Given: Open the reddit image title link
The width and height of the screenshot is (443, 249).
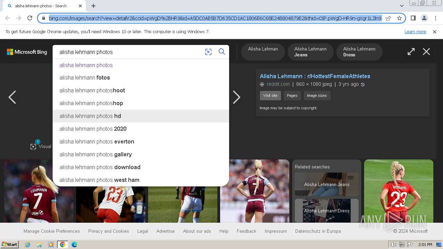Looking at the screenshot, I should click(315, 76).
